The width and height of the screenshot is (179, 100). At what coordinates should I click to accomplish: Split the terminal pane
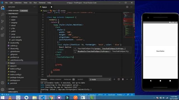click(x=119, y=79)
